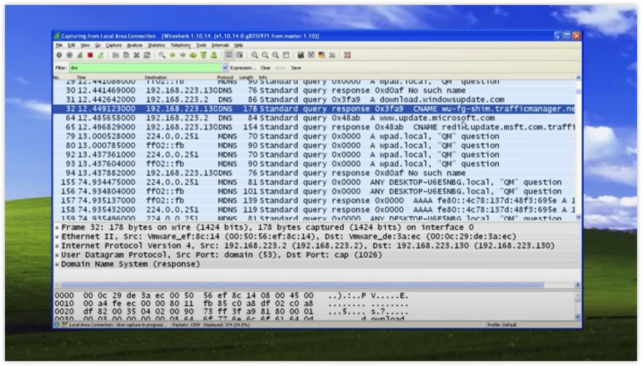
Task: Expand the Frame 32 details node
Action: (x=57, y=228)
